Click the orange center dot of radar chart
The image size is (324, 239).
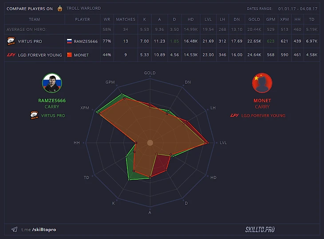point(150,143)
